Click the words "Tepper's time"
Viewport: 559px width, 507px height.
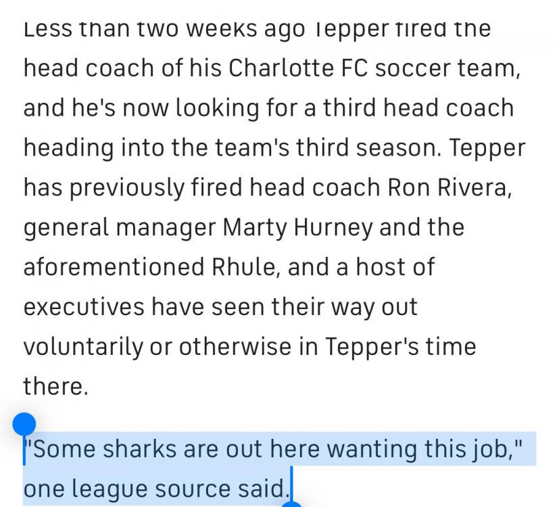click(x=401, y=346)
